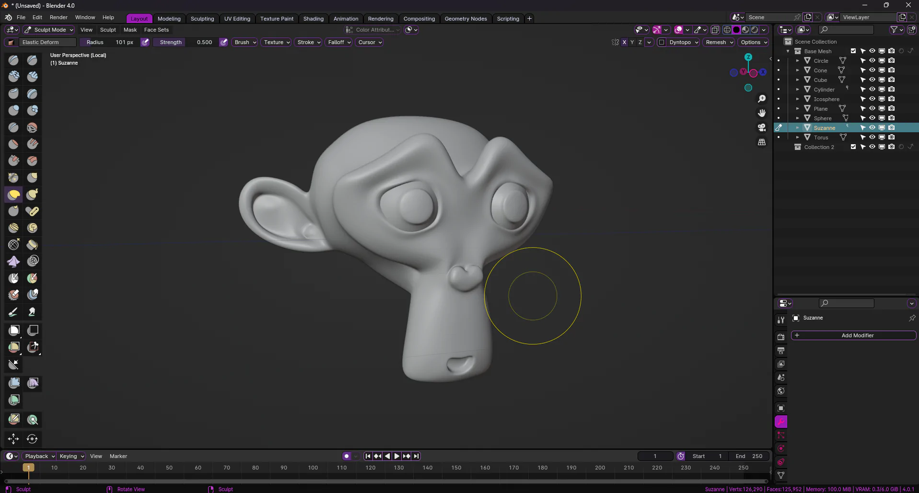Open the Cursor dropdown
Image resolution: width=919 pixels, height=493 pixels.
(370, 42)
